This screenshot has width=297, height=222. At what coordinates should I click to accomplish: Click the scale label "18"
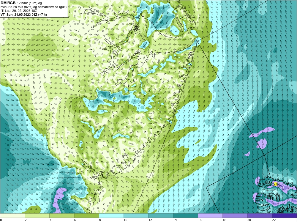point(224,220)
